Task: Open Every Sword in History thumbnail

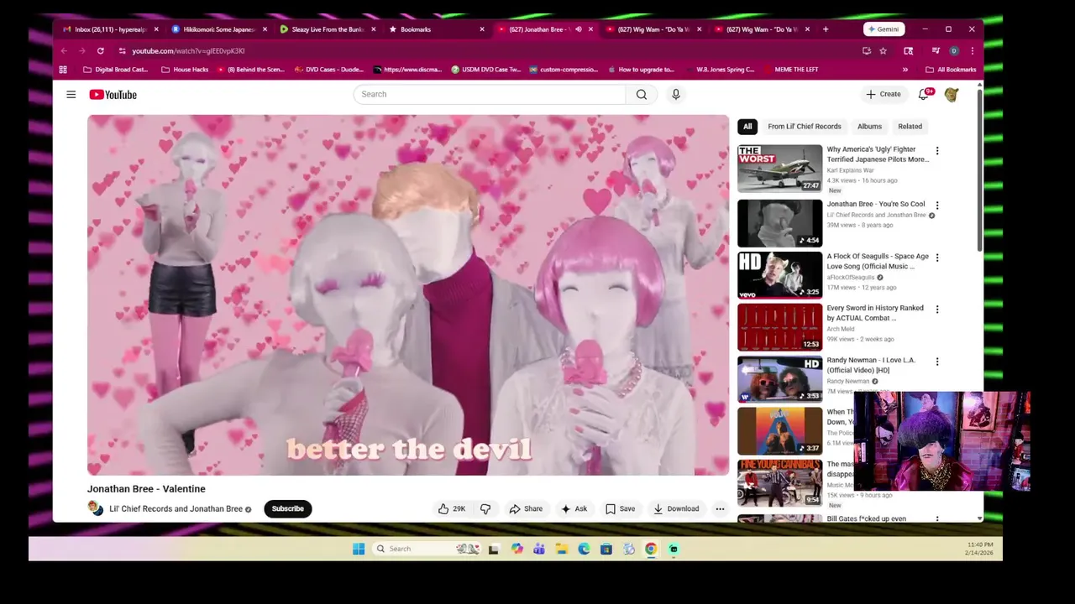Action: tap(780, 327)
